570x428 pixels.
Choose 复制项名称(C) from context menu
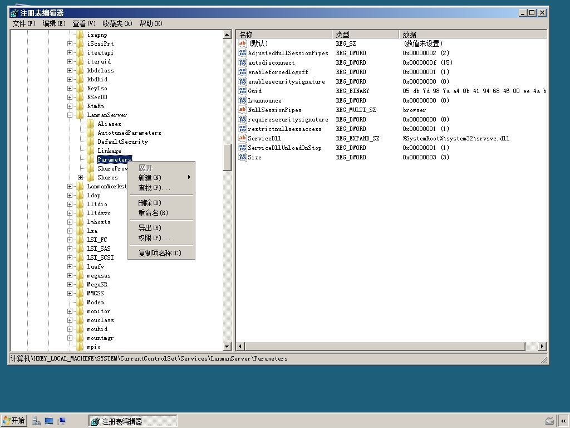[161, 253]
